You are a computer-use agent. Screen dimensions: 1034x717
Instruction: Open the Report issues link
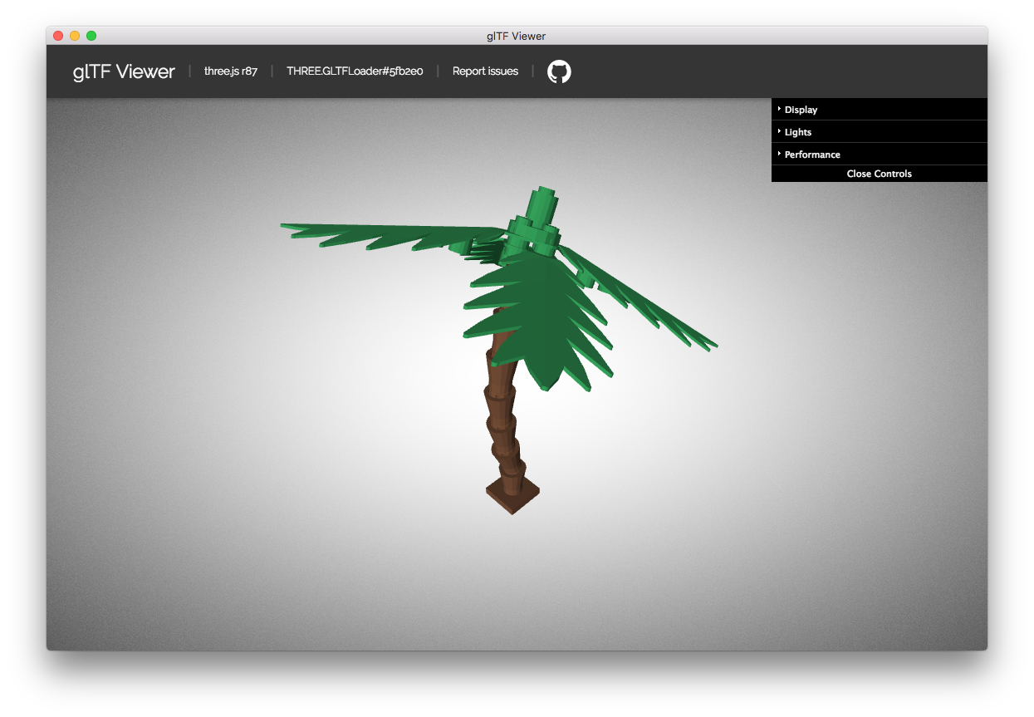tap(485, 71)
